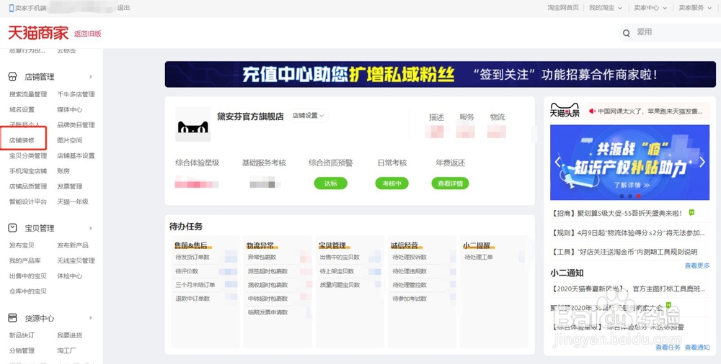Viewport: 721px width, 364px height.
Task: Click 待发货订单数 task row
Action: click(x=193, y=257)
